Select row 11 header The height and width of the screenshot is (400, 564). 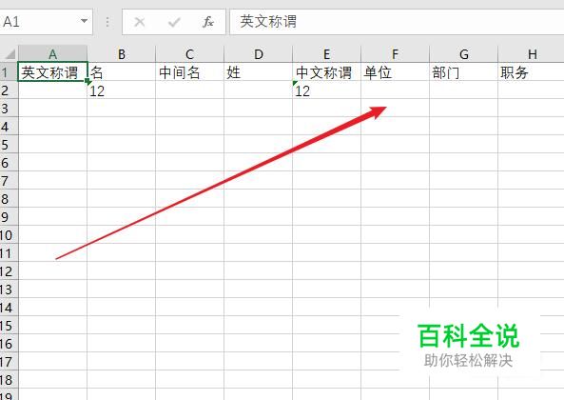tap(9, 252)
